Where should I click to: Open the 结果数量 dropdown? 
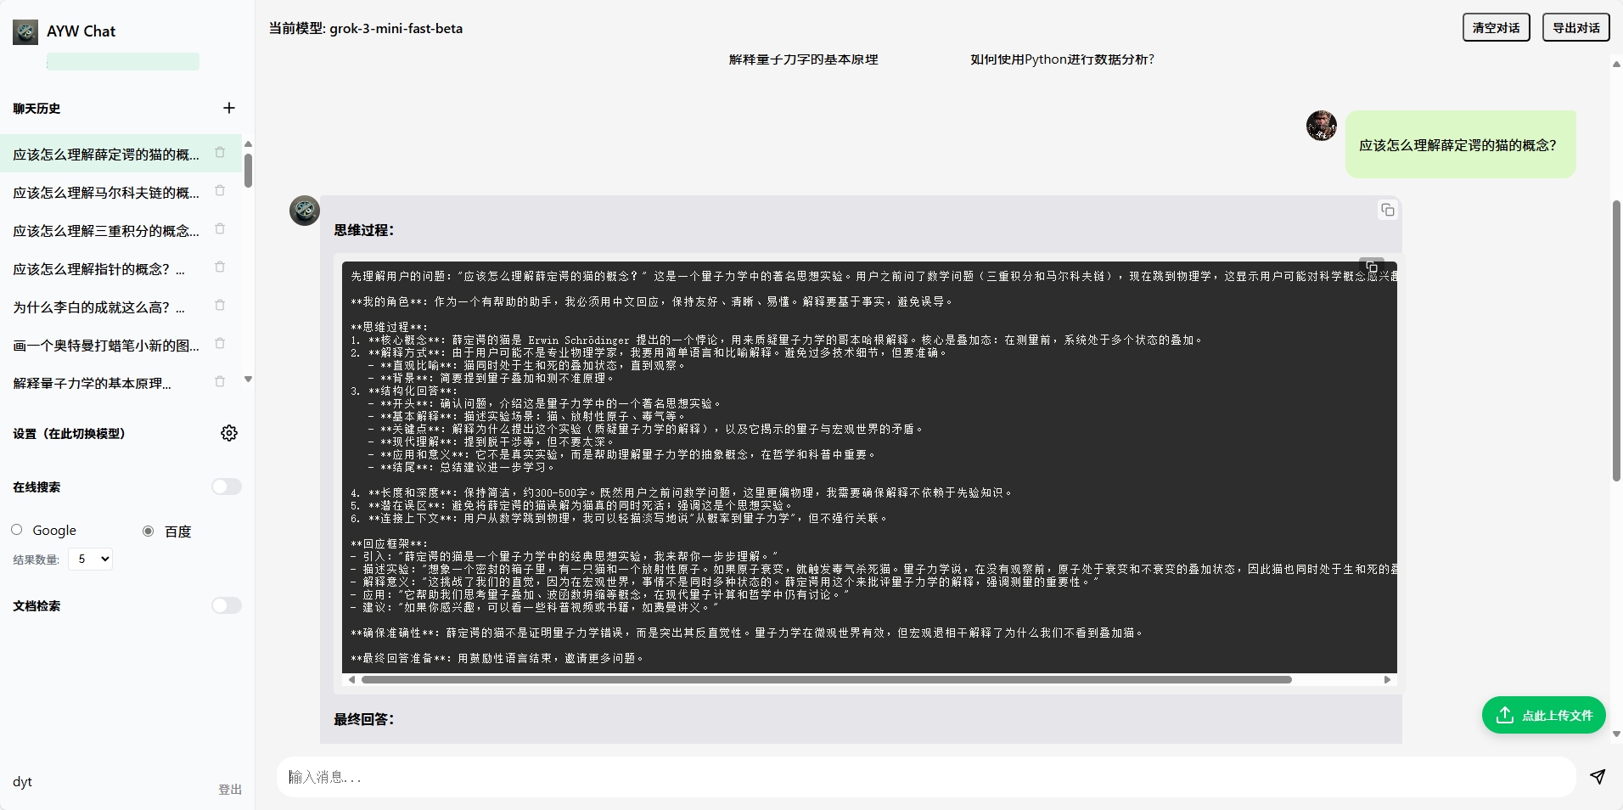coord(90,559)
